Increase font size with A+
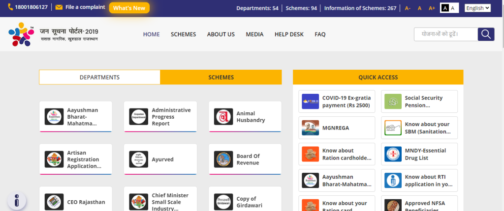Image resolution: width=504 pixels, height=211 pixels. tap(432, 8)
